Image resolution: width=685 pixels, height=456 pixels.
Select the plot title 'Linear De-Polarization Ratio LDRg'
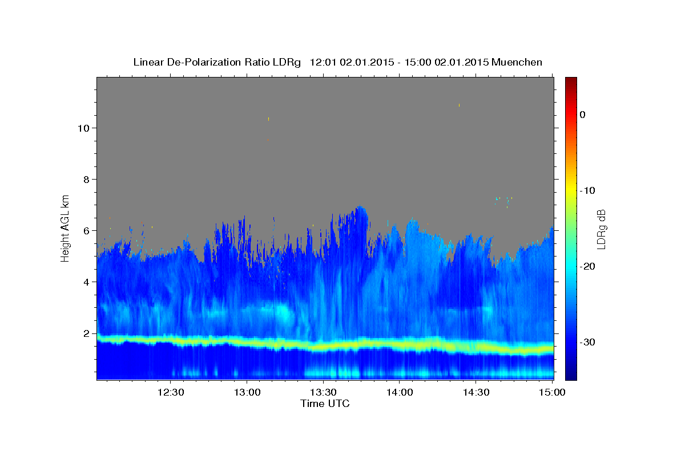pos(217,62)
